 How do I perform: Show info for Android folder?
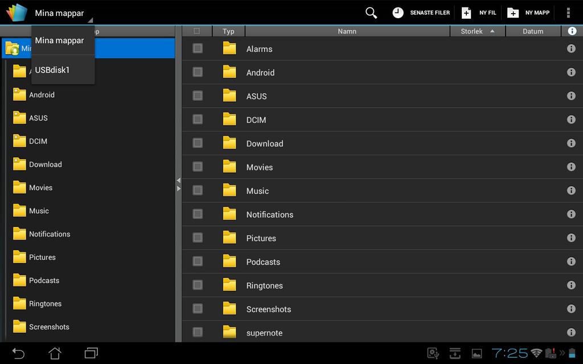point(571,72)
